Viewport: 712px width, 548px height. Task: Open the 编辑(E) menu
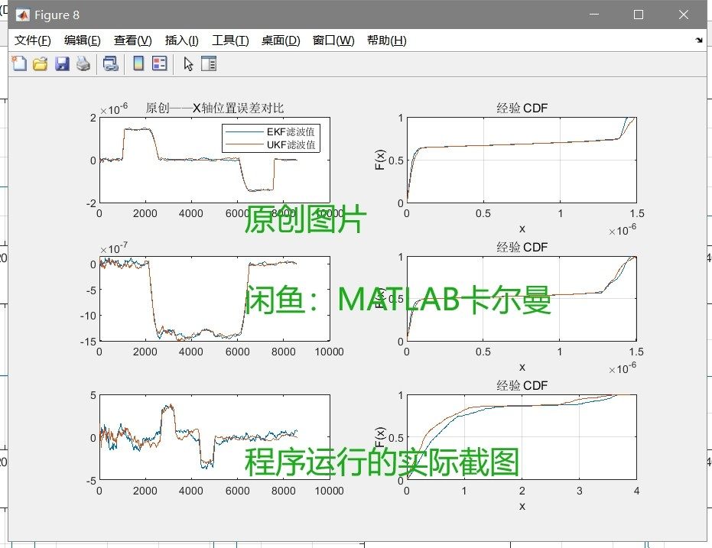coord(82,41)
